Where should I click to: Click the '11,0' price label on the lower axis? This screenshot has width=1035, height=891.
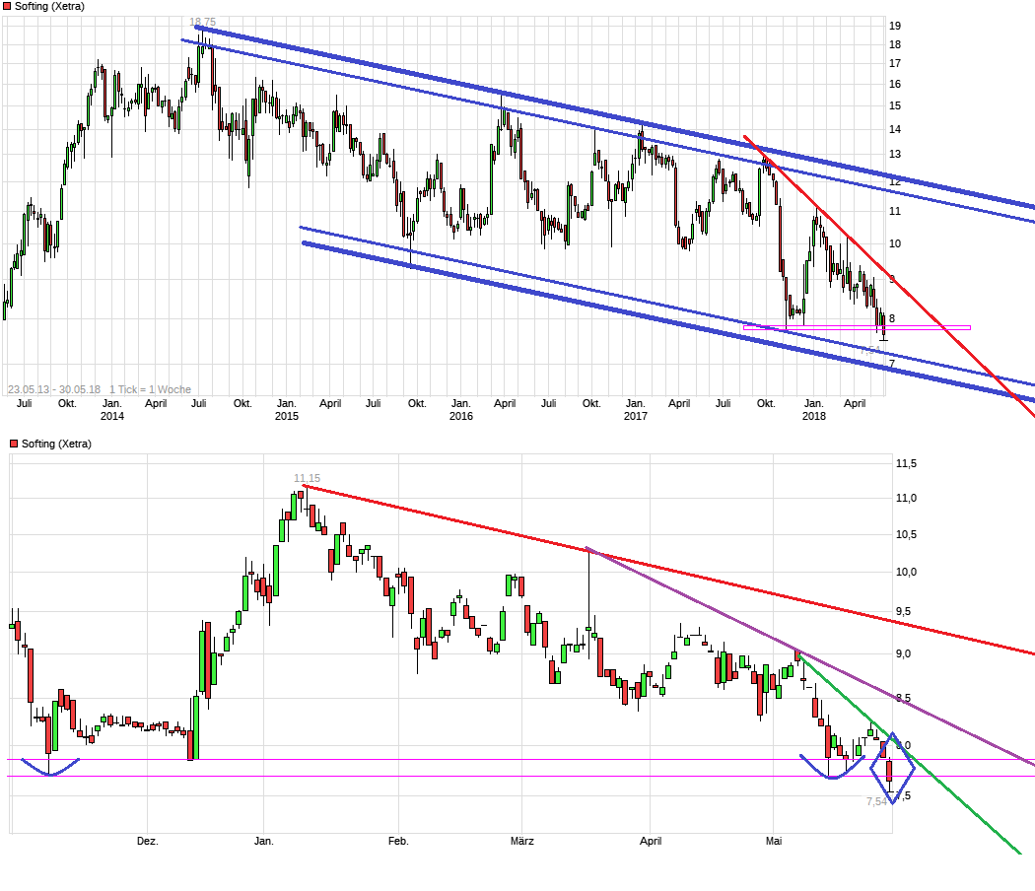906,498
